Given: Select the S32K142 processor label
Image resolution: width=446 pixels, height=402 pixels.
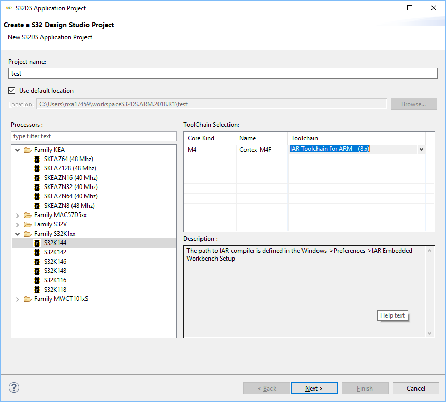Looking at the screenshot, I should (x=55, y=252).
